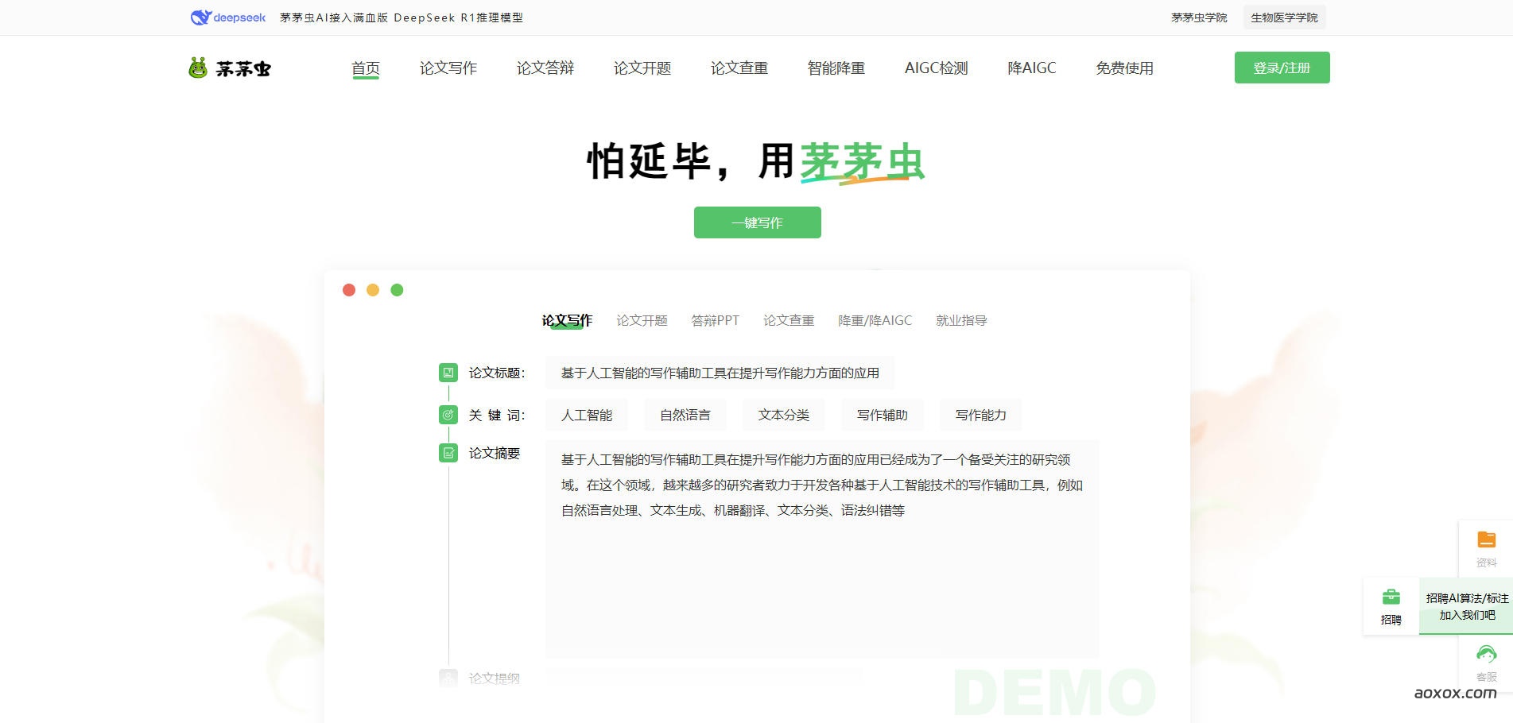Image resolution: width=1513 pixels, height=723 pixels.
Task: Click the 论文标题 green icon
Action: coord(448,373)
